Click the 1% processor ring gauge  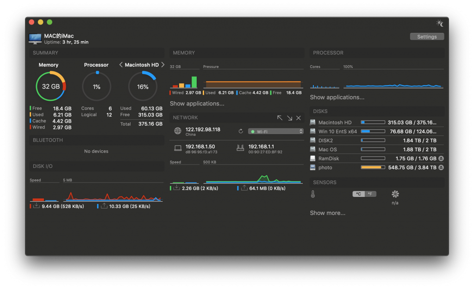96,86
